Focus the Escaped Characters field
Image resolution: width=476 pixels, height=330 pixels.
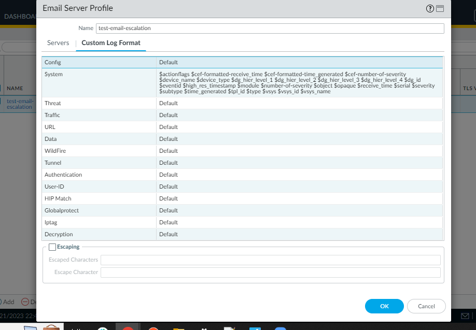pos(271,260)
